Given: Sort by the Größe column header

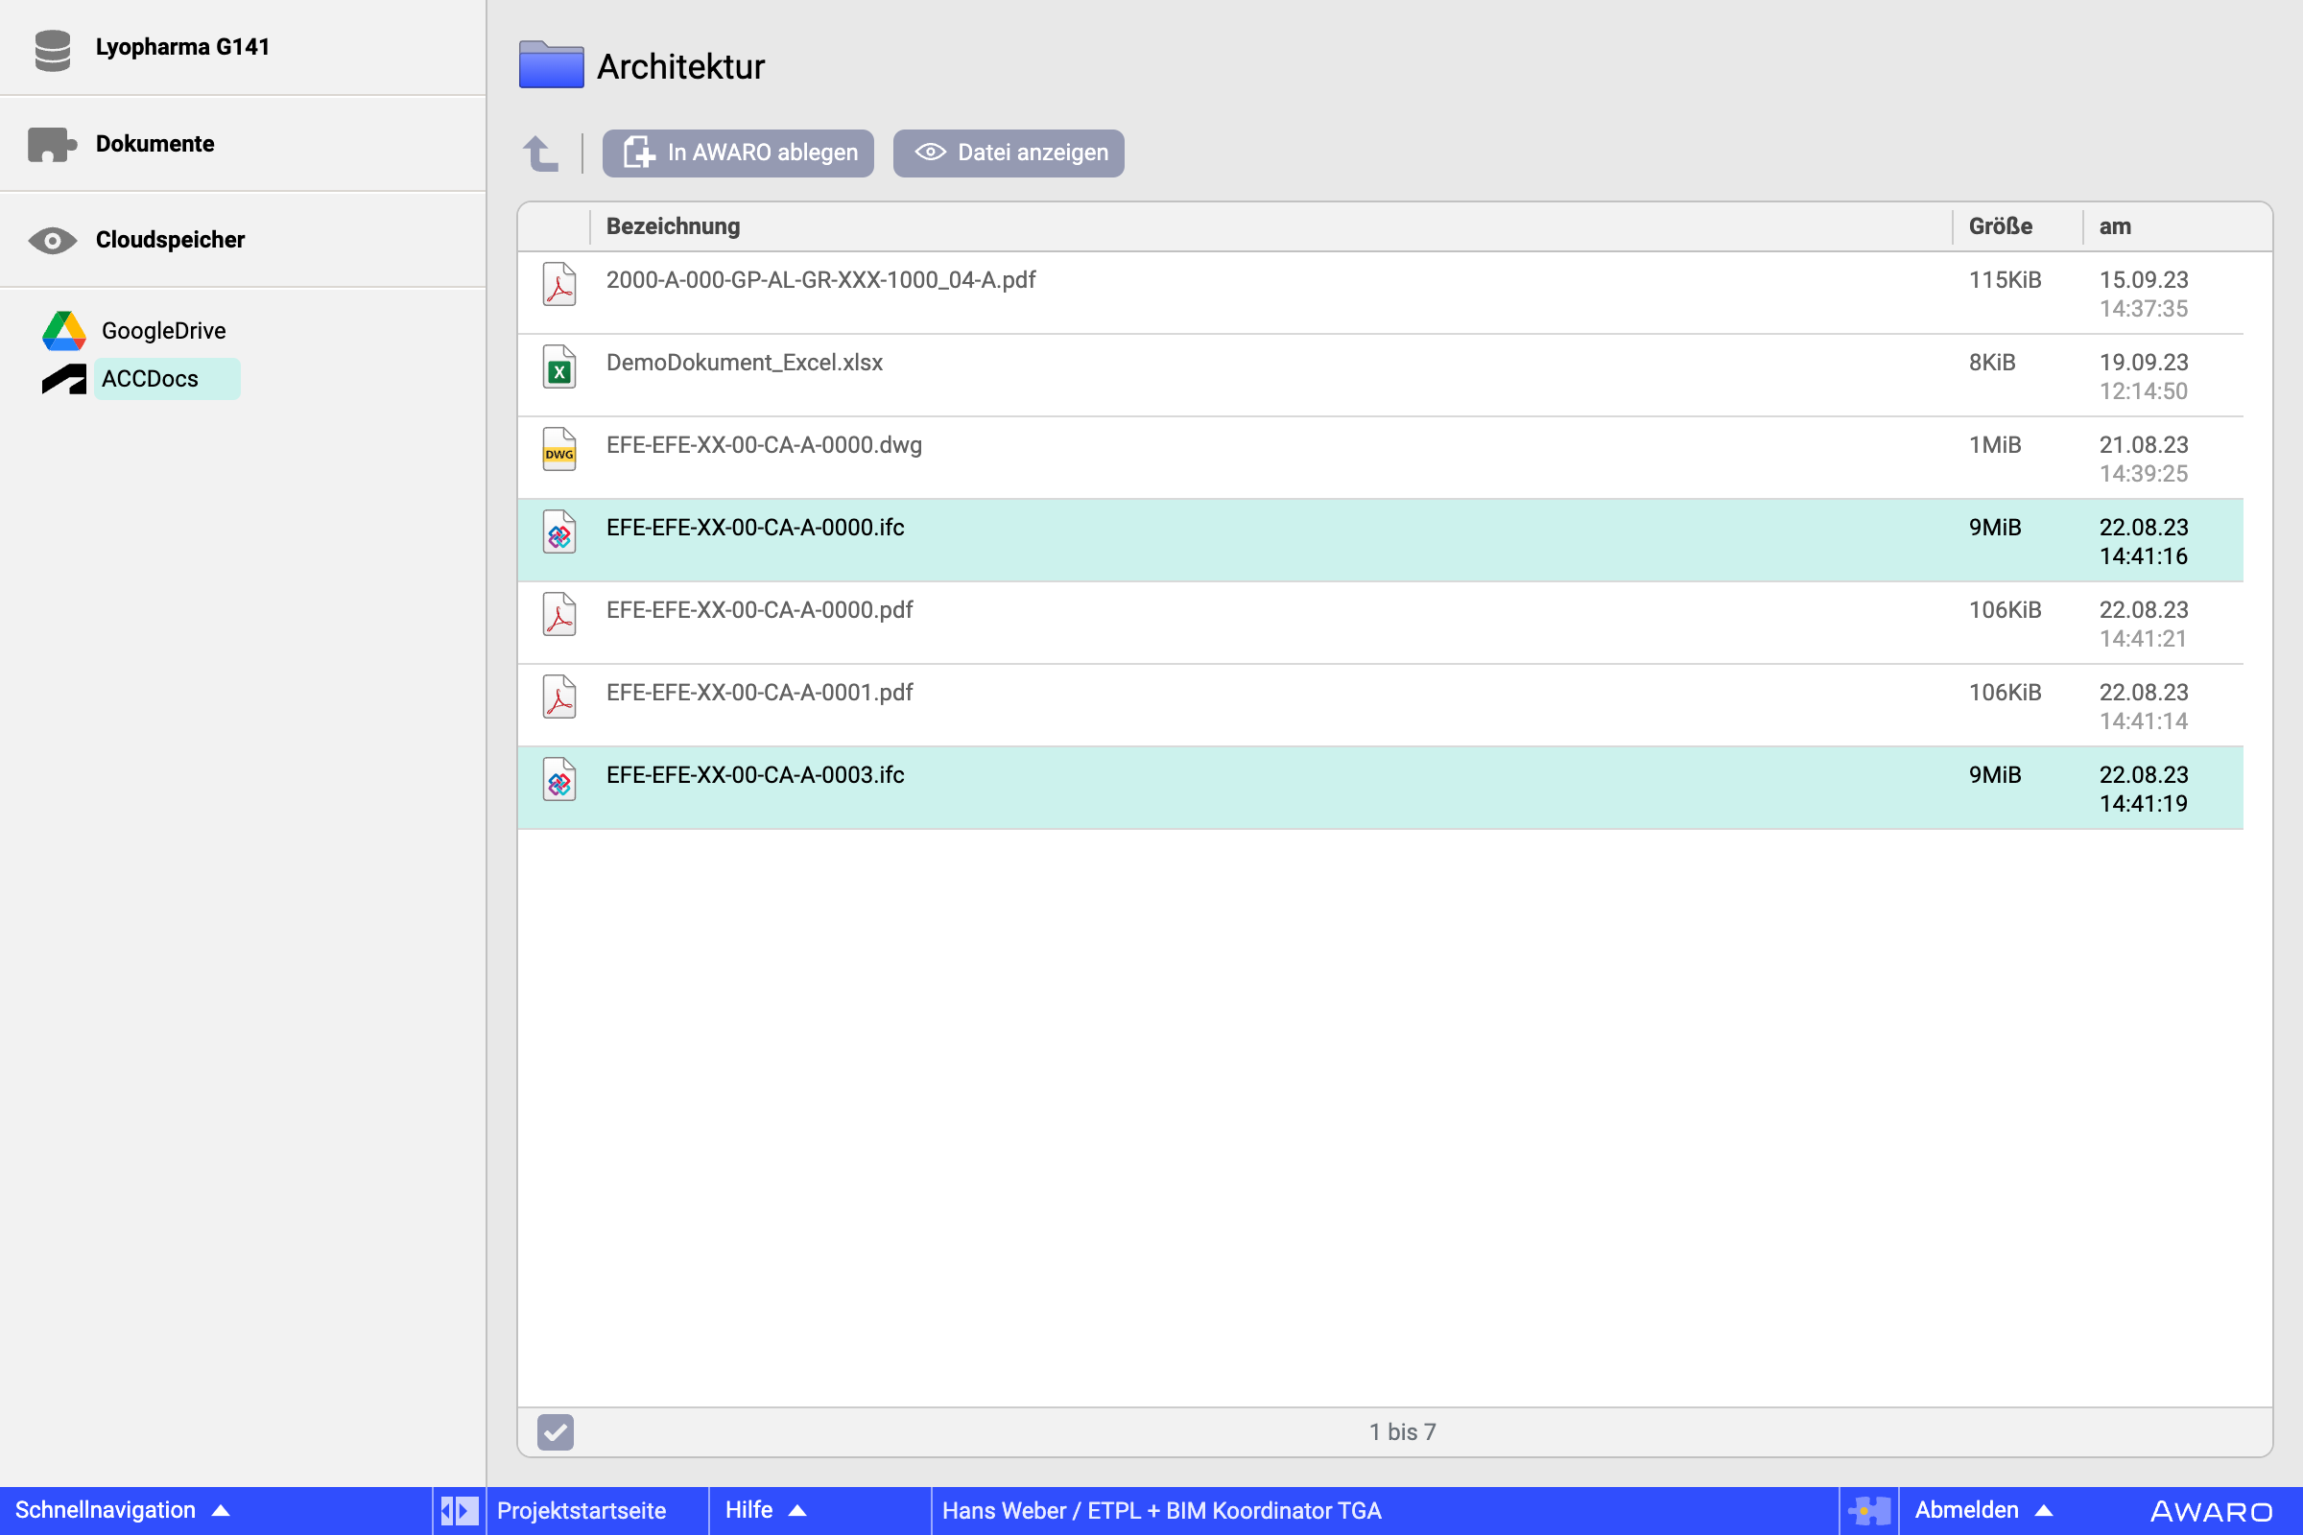Looking at the screenshot, I should [2000, 226].
